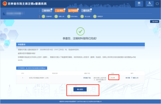Go to step 3 委托代理人

coord(72,16)
